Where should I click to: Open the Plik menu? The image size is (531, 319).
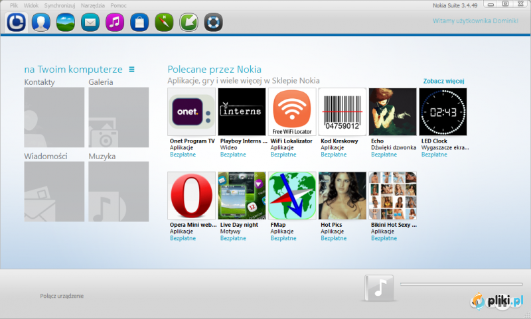point(14,5)
